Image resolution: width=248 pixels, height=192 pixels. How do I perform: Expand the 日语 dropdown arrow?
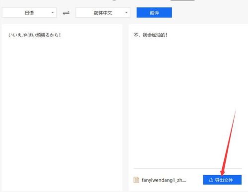(x=53, y=12)
